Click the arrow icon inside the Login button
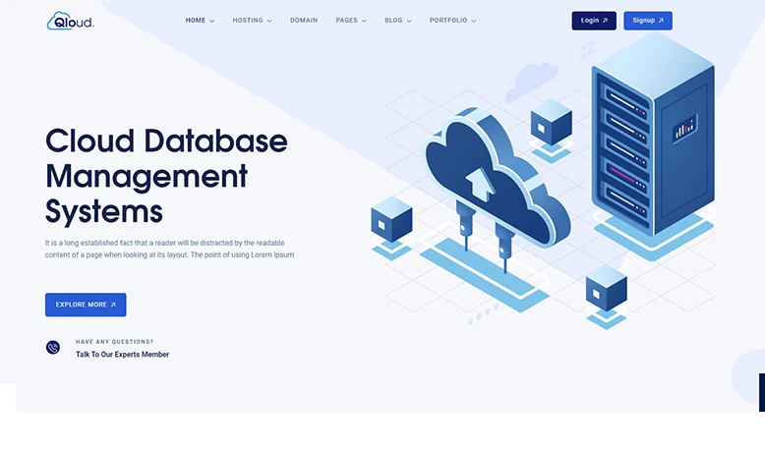This screenshot has height=452, width=765. click(x=605, y=21)
